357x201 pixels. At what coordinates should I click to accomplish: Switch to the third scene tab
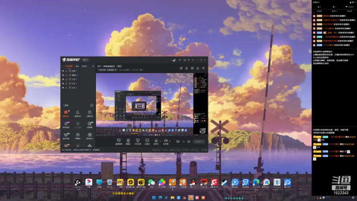tap(84, 66)
